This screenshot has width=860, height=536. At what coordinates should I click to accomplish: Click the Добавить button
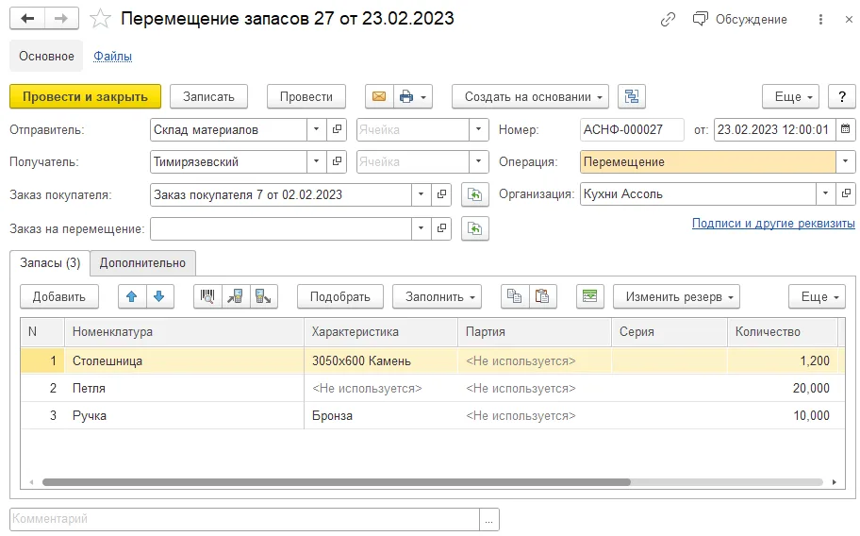pos(59,296)
